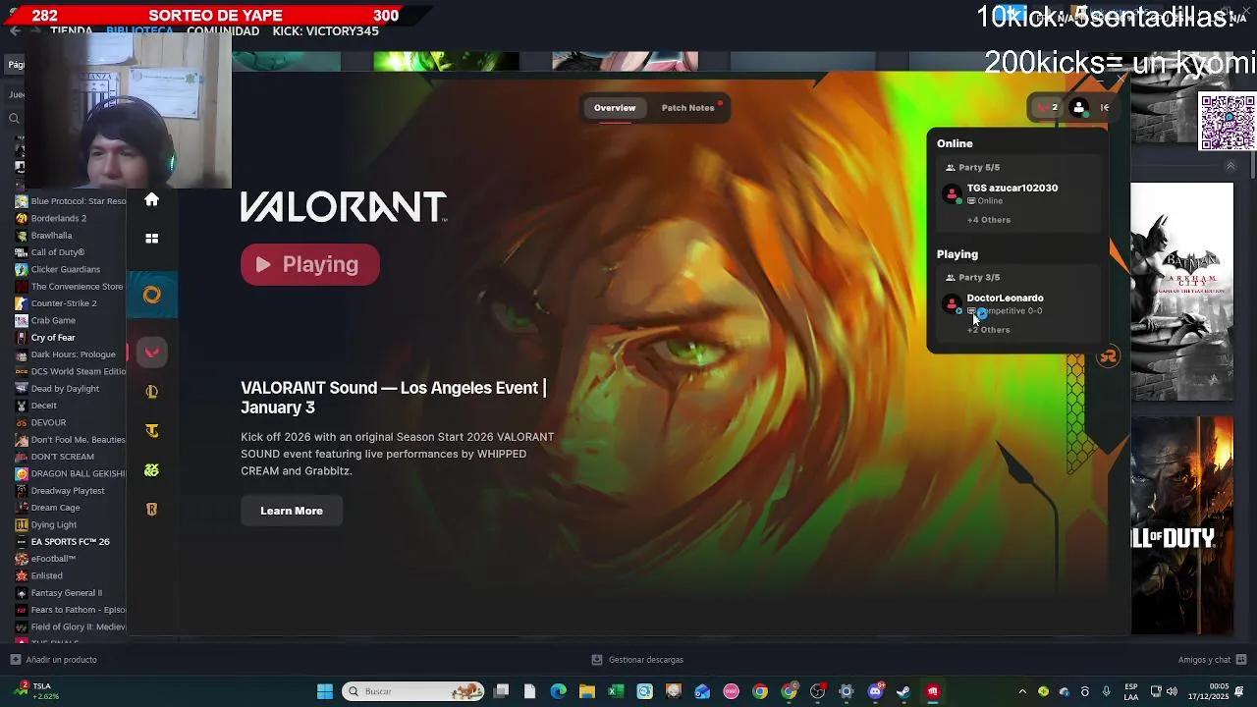This screenshot has width=1257, height=707.
Task: Open Riot Client icon in Windows taskbar
Action: tap(932, 691)
